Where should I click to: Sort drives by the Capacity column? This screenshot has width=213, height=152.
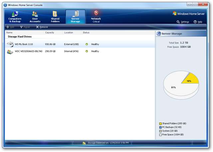(50, 33)
